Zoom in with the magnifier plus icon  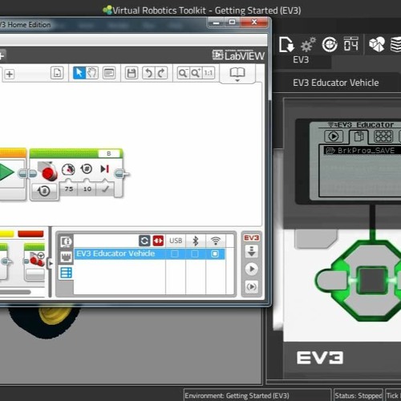[x=196, y=73]
